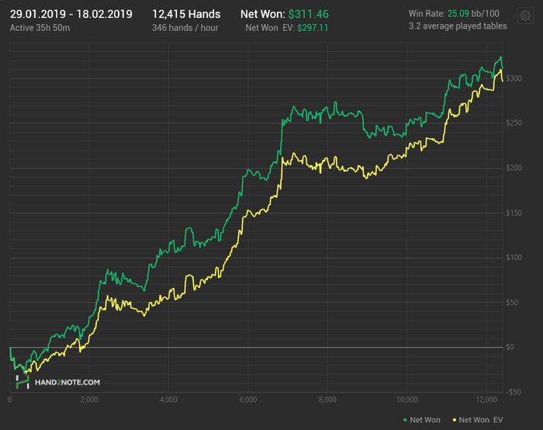The image size is (543, 430).
Task: Click the 3.2 average played tables text
Action: pyautogui.click(x=458, y=26)
